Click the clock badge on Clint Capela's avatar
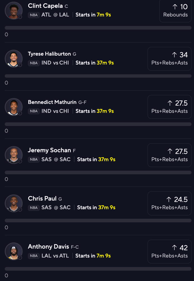 click(x=20, y=17)
